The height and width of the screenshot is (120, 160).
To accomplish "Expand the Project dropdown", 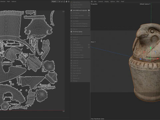I will pos(56,2).
